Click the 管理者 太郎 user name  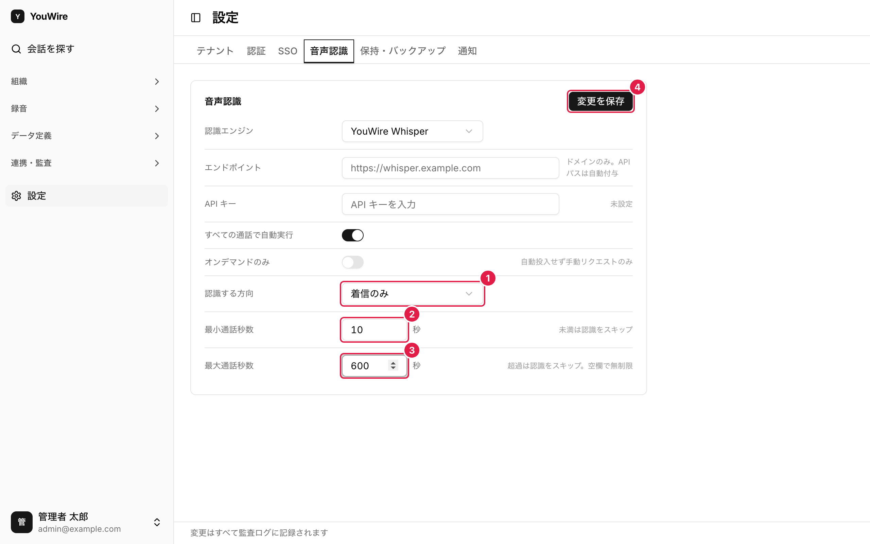coord(63,517)
